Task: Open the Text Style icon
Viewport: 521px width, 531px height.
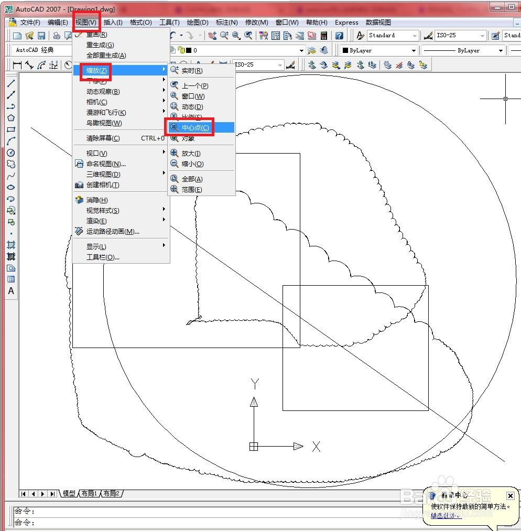Action: coord(360,36)
